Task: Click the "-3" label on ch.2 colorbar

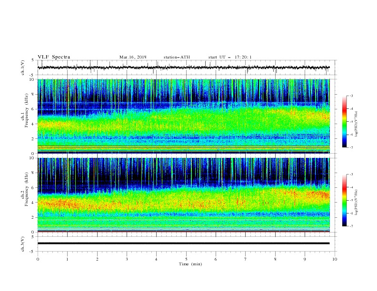Action: point(351,175)
